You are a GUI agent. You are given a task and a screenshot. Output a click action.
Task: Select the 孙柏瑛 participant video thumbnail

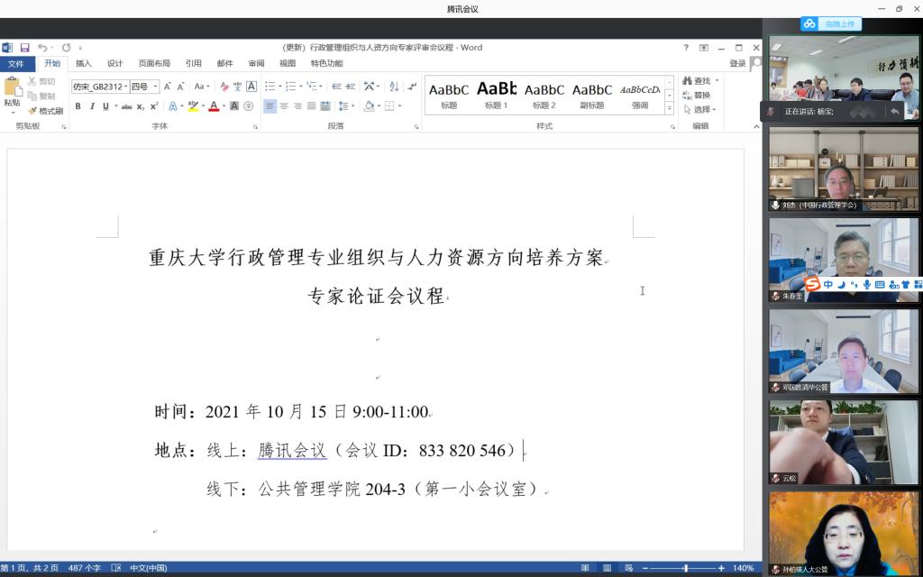(x=844, y=532)
